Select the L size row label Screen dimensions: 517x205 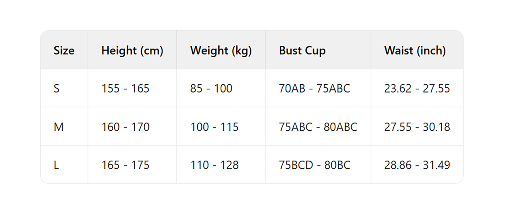[x=64, y=165]
